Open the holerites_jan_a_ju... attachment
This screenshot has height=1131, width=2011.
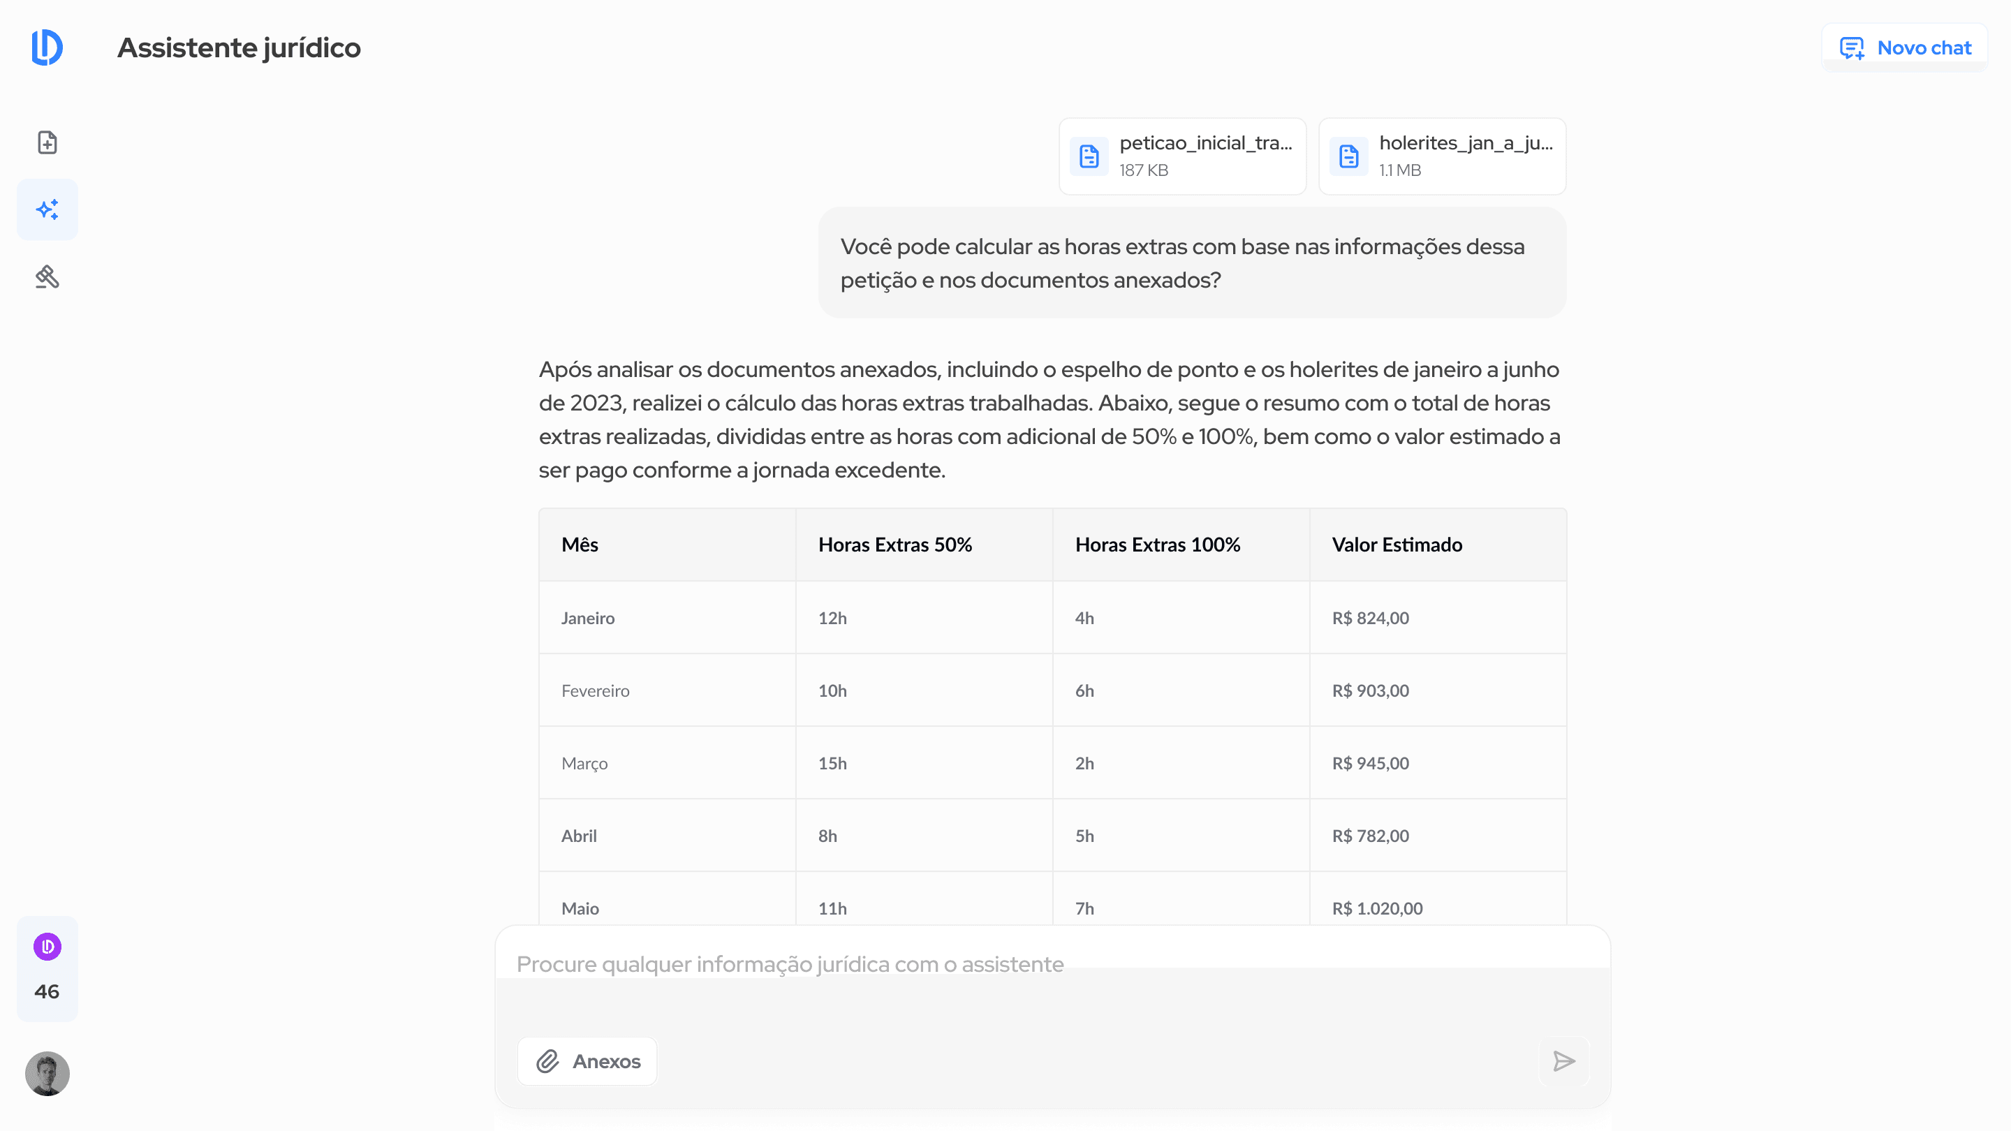[1442, 156]
